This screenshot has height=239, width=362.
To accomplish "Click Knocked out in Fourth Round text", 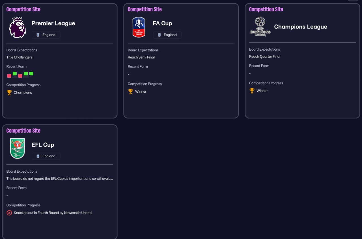I will click(x=53, y=213).
